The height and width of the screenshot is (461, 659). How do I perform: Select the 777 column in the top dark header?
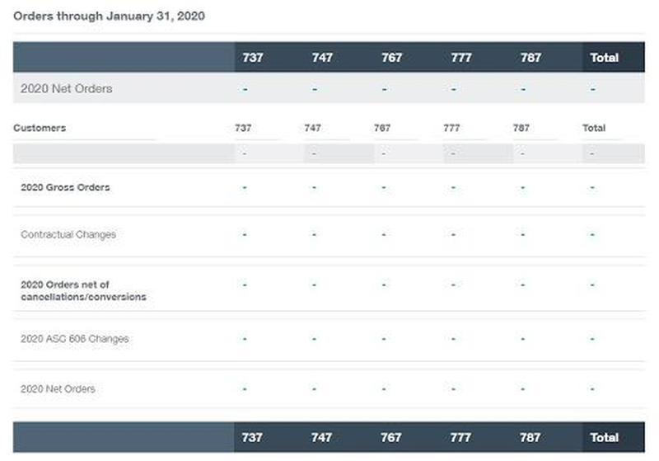coord(460,58)
